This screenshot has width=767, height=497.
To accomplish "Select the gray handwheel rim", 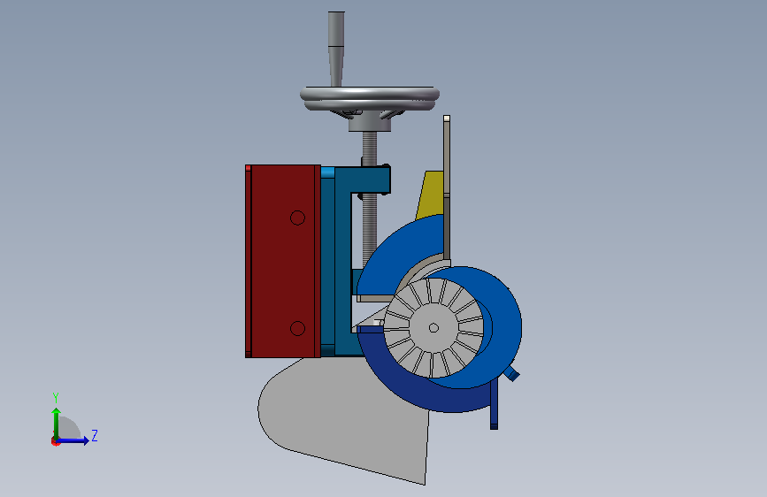I will (x=369, y=97).
